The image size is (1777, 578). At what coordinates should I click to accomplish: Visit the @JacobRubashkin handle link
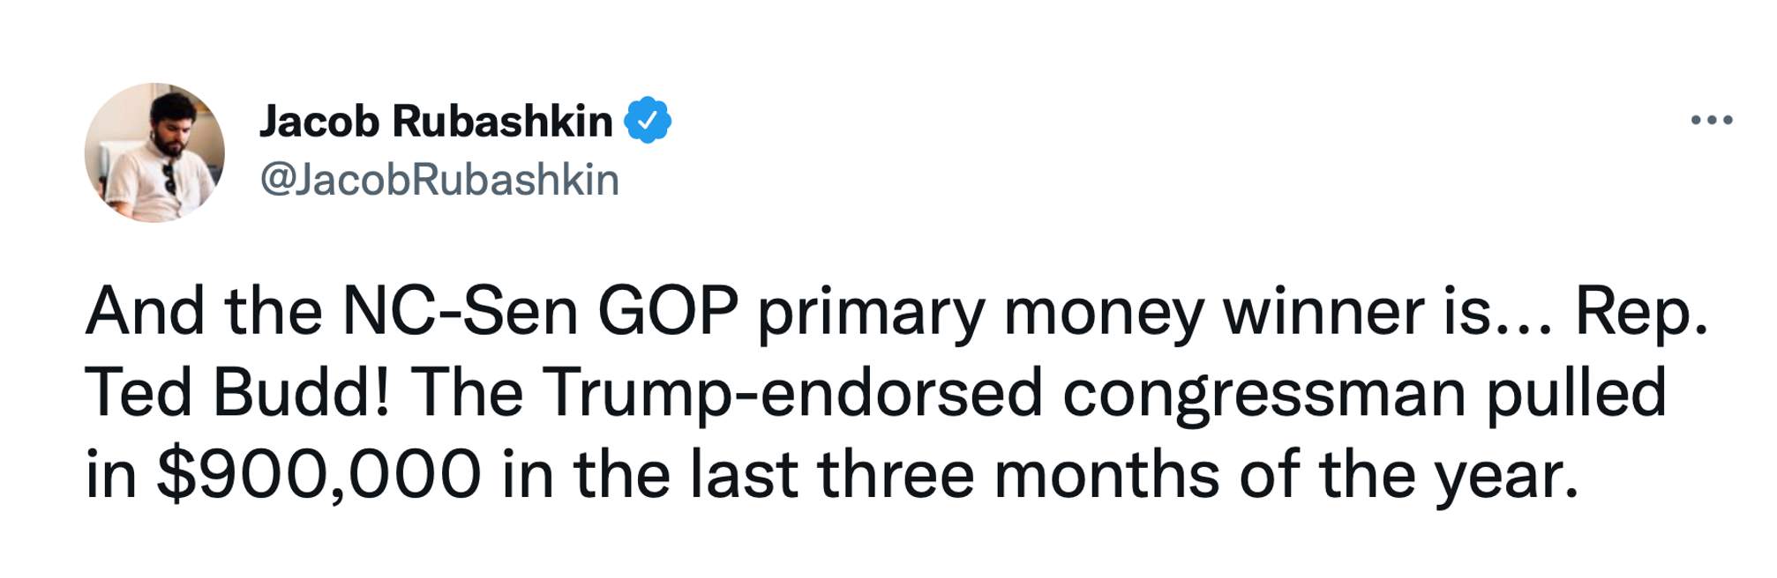pyautogui.click(x=439, y=180)
